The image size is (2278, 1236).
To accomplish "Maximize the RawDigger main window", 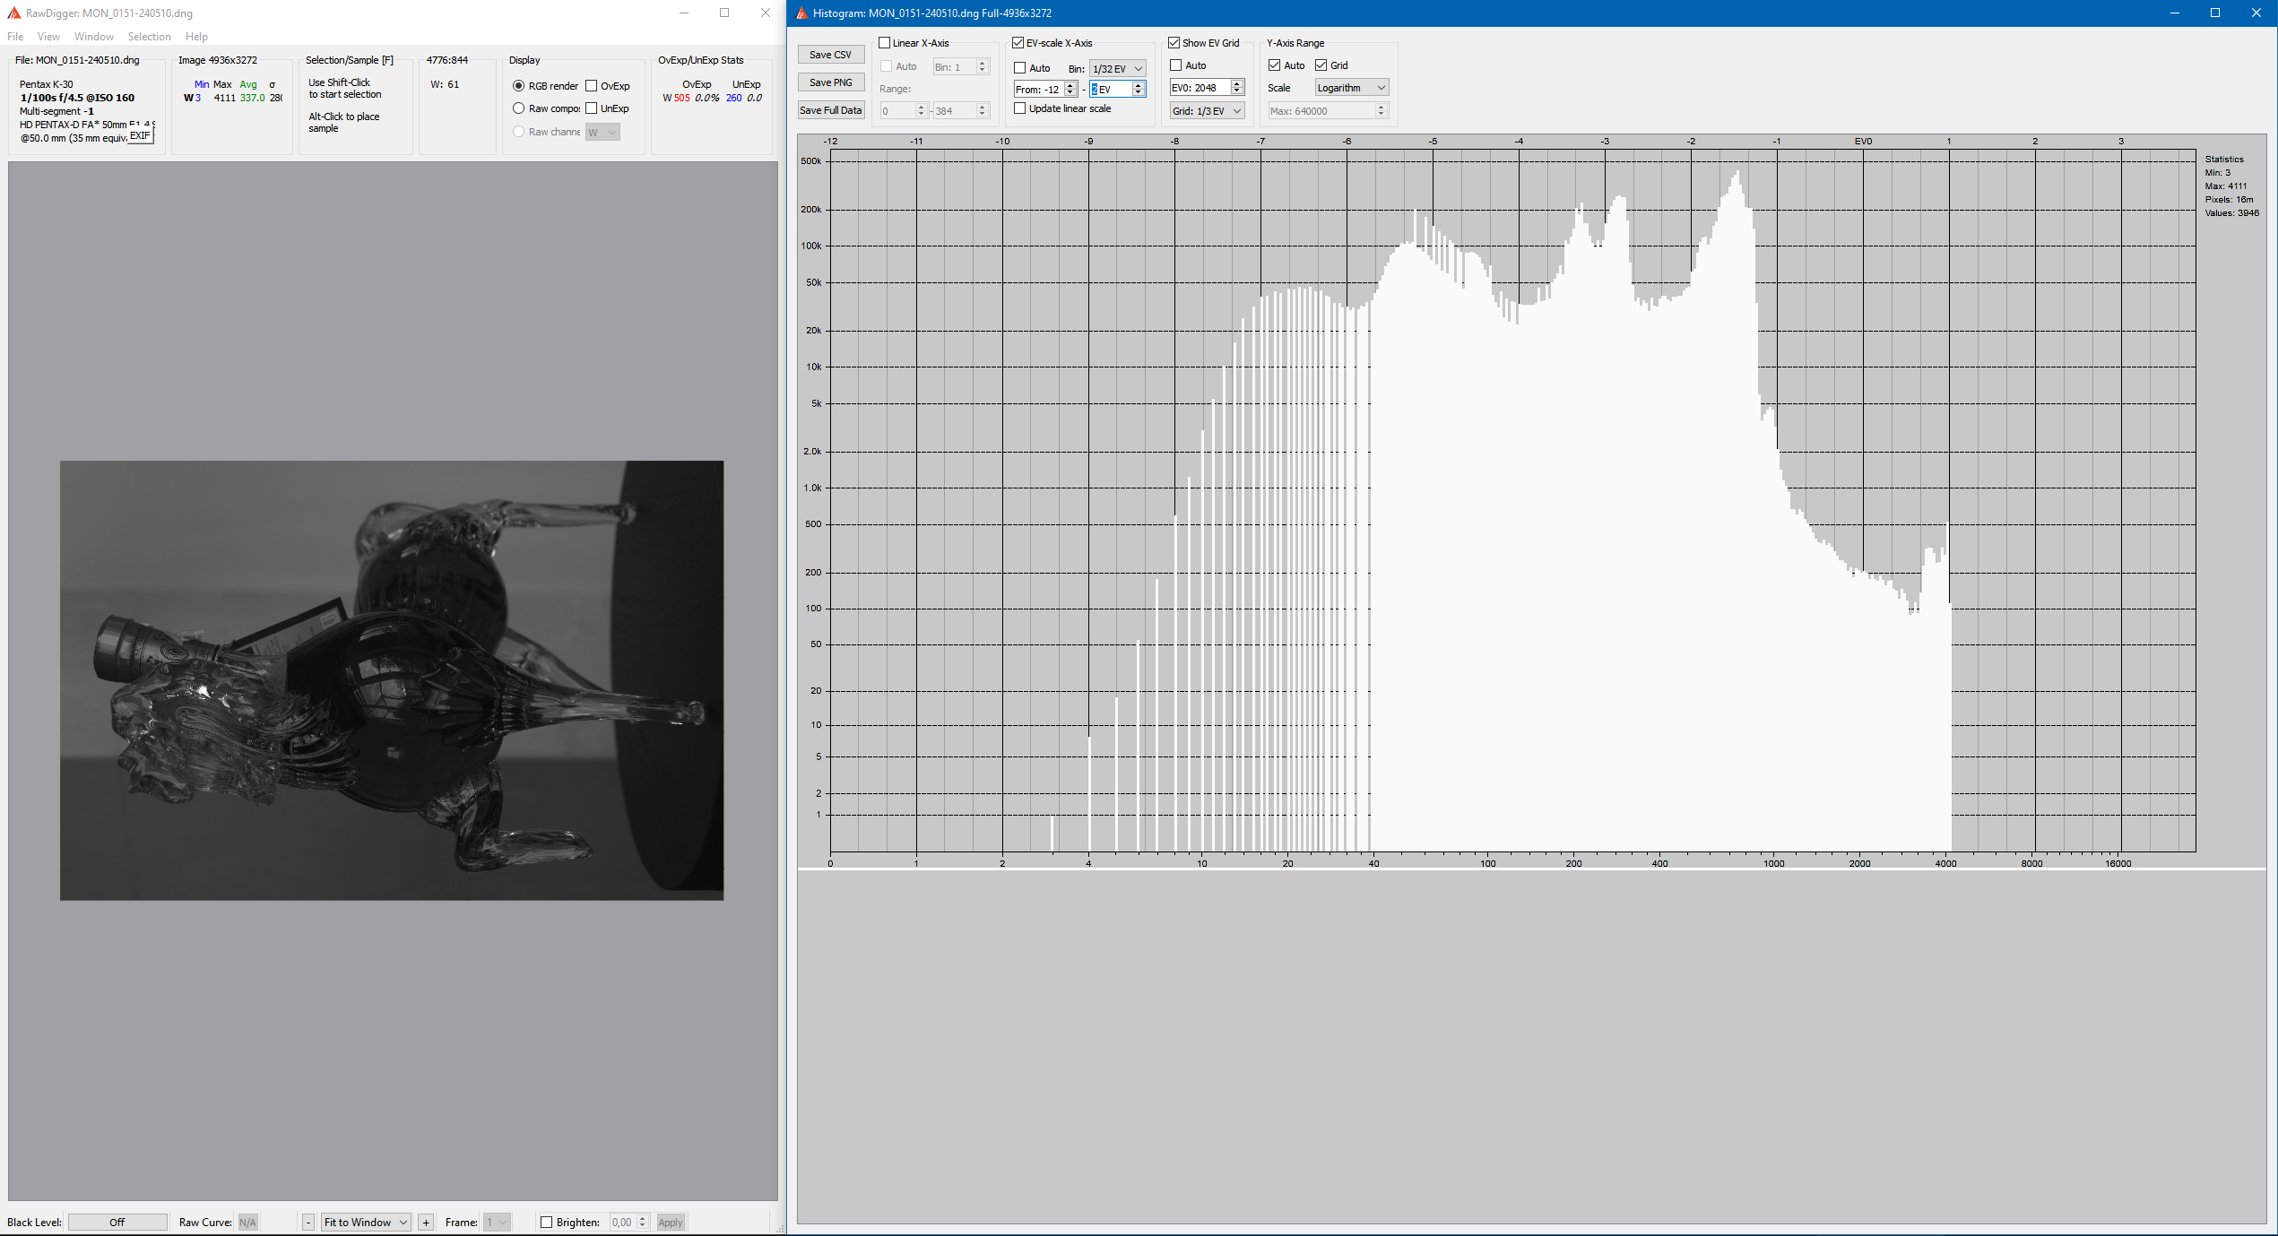I will tap(724, 13).
